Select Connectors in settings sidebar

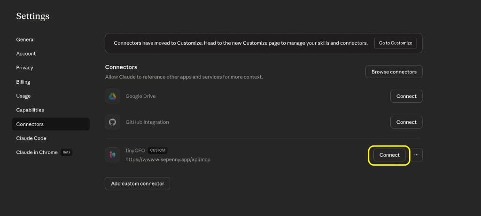click(x=51, y=124)
